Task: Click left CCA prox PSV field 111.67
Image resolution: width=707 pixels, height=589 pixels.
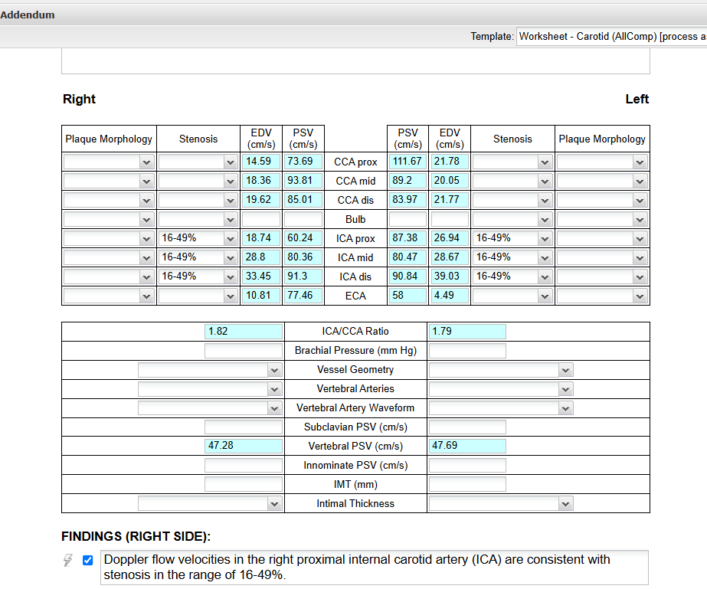Action: [x=408, y=162]
